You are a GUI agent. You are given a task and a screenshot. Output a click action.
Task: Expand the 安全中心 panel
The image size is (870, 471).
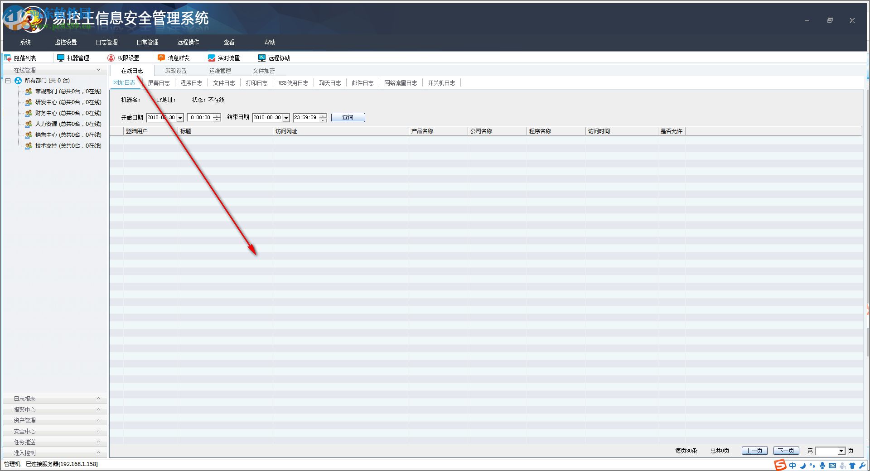click(x=99, y=431)
